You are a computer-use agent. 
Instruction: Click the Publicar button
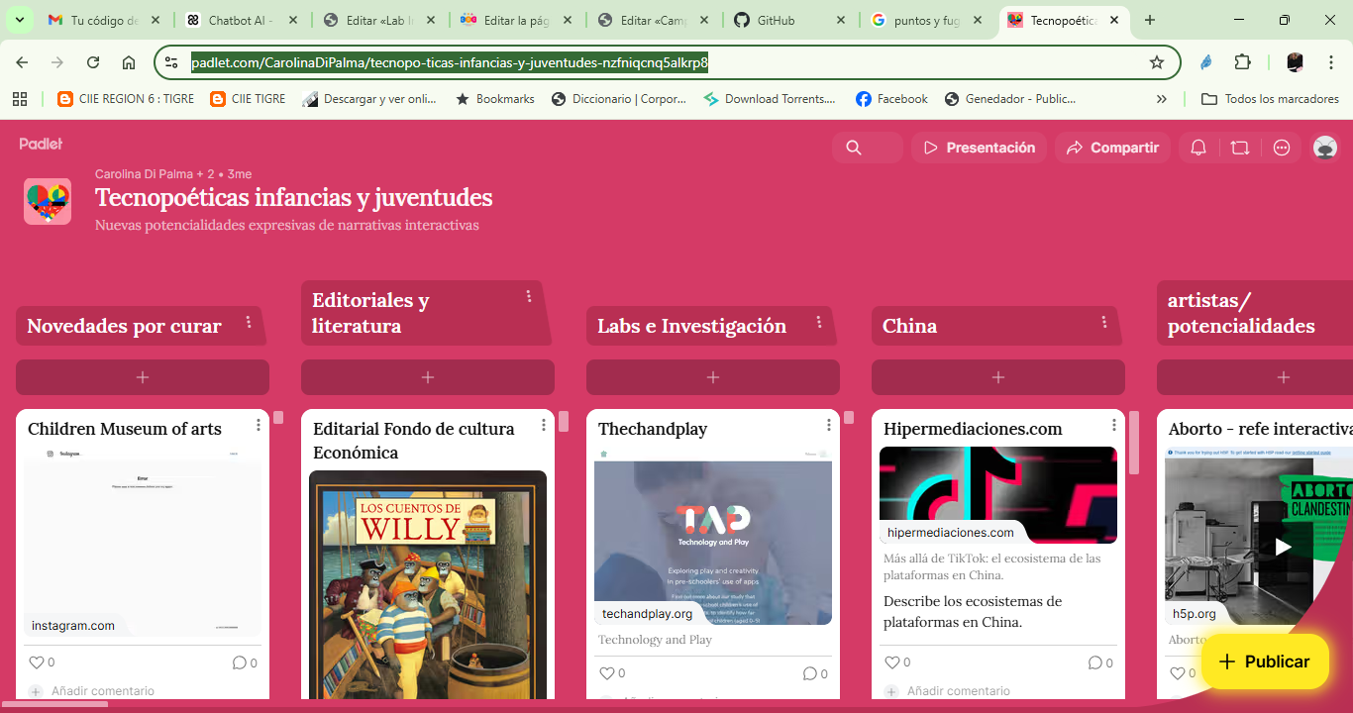click(x=1265, y=661)
